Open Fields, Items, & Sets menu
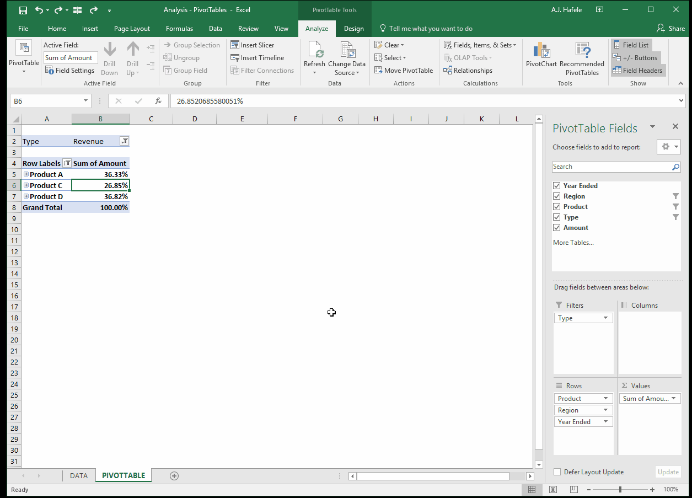Viewport: 692px width, 498px height. tap(481, 45)
